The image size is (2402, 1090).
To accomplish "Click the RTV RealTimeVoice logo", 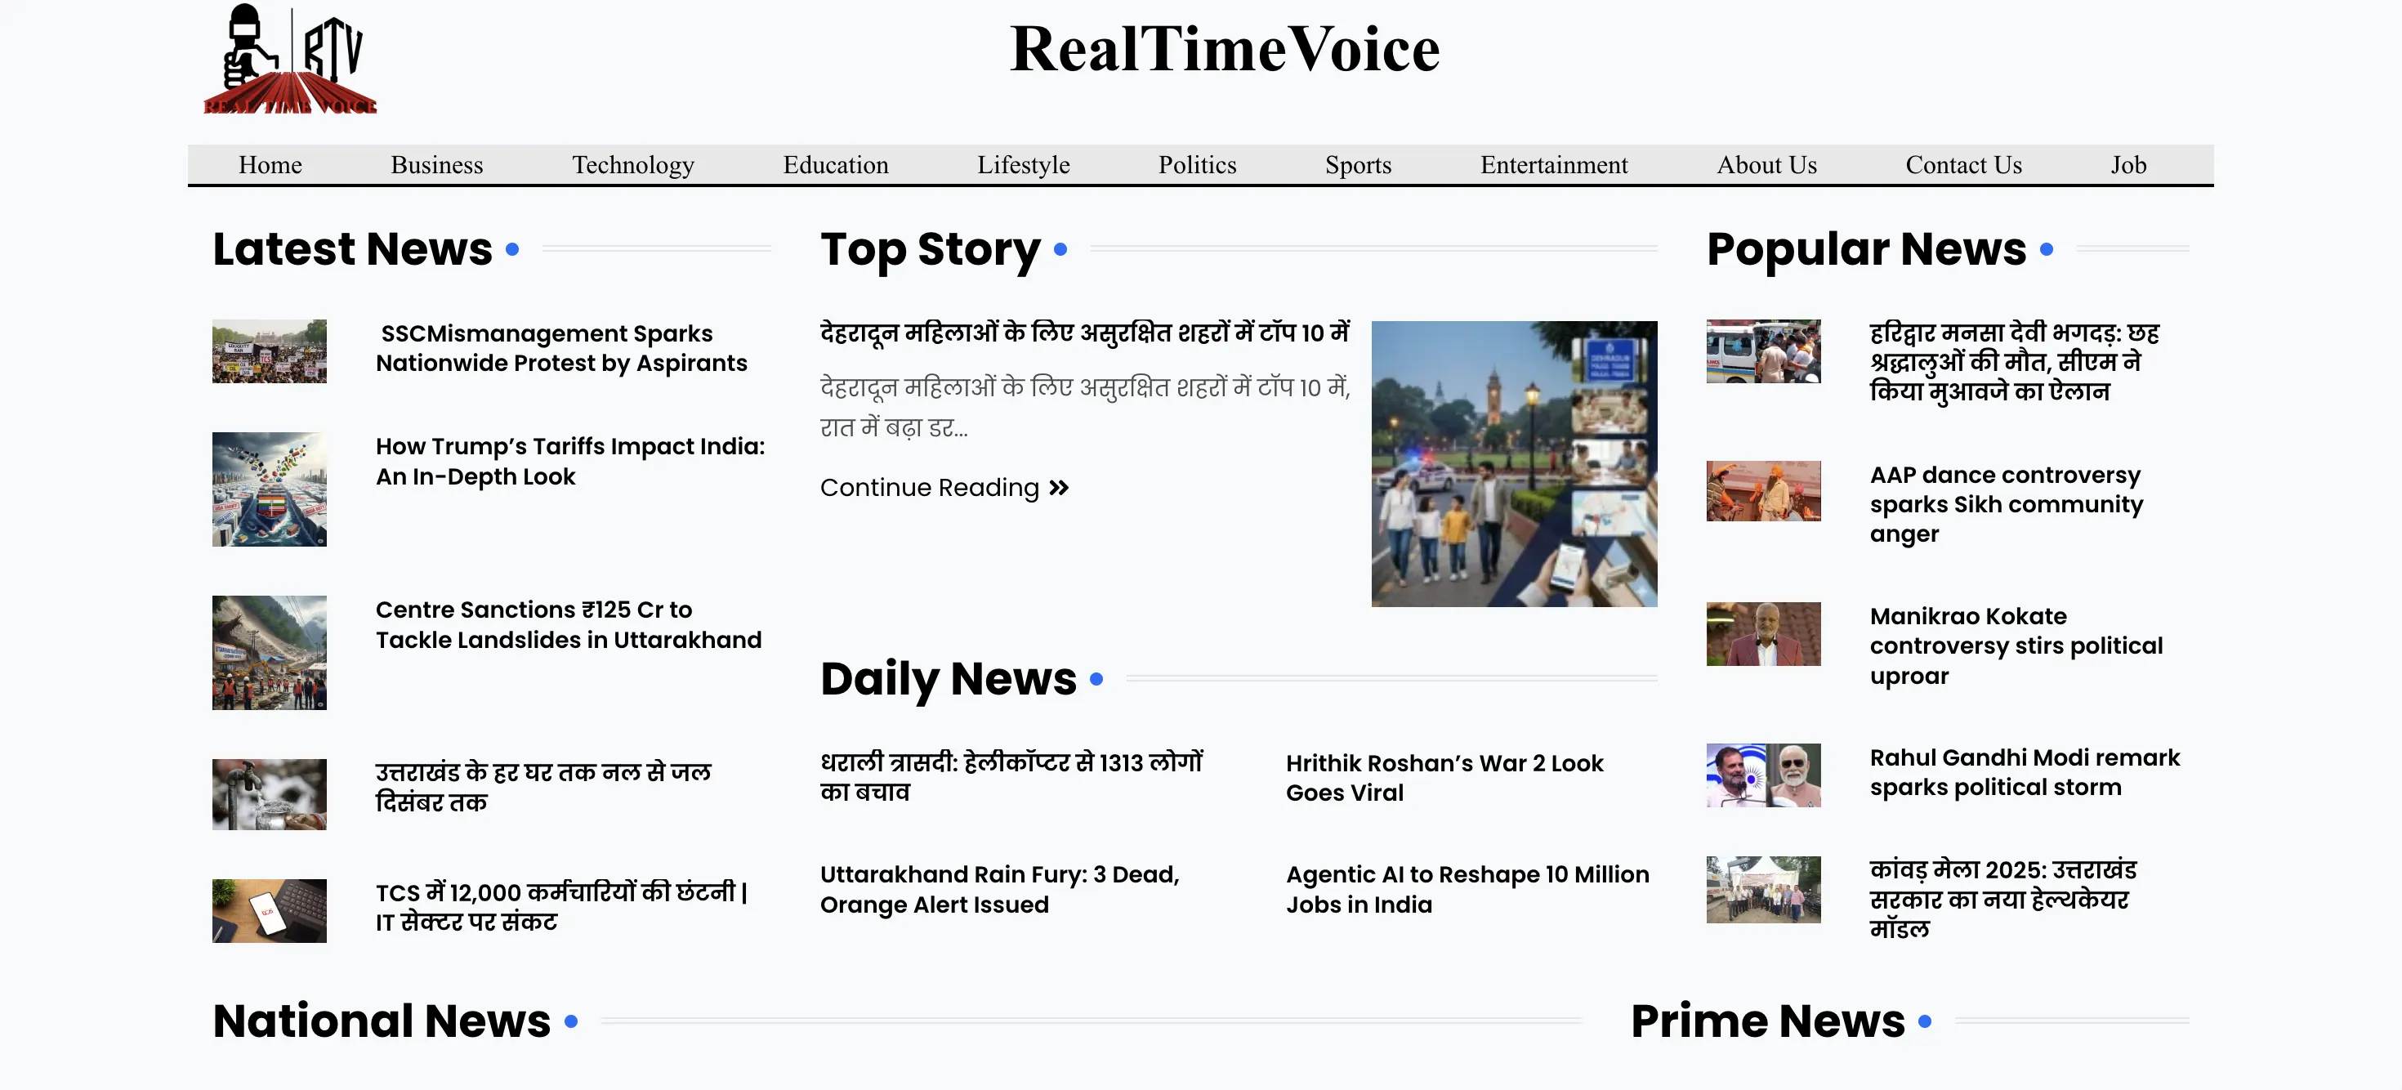I will click(290, 59).
